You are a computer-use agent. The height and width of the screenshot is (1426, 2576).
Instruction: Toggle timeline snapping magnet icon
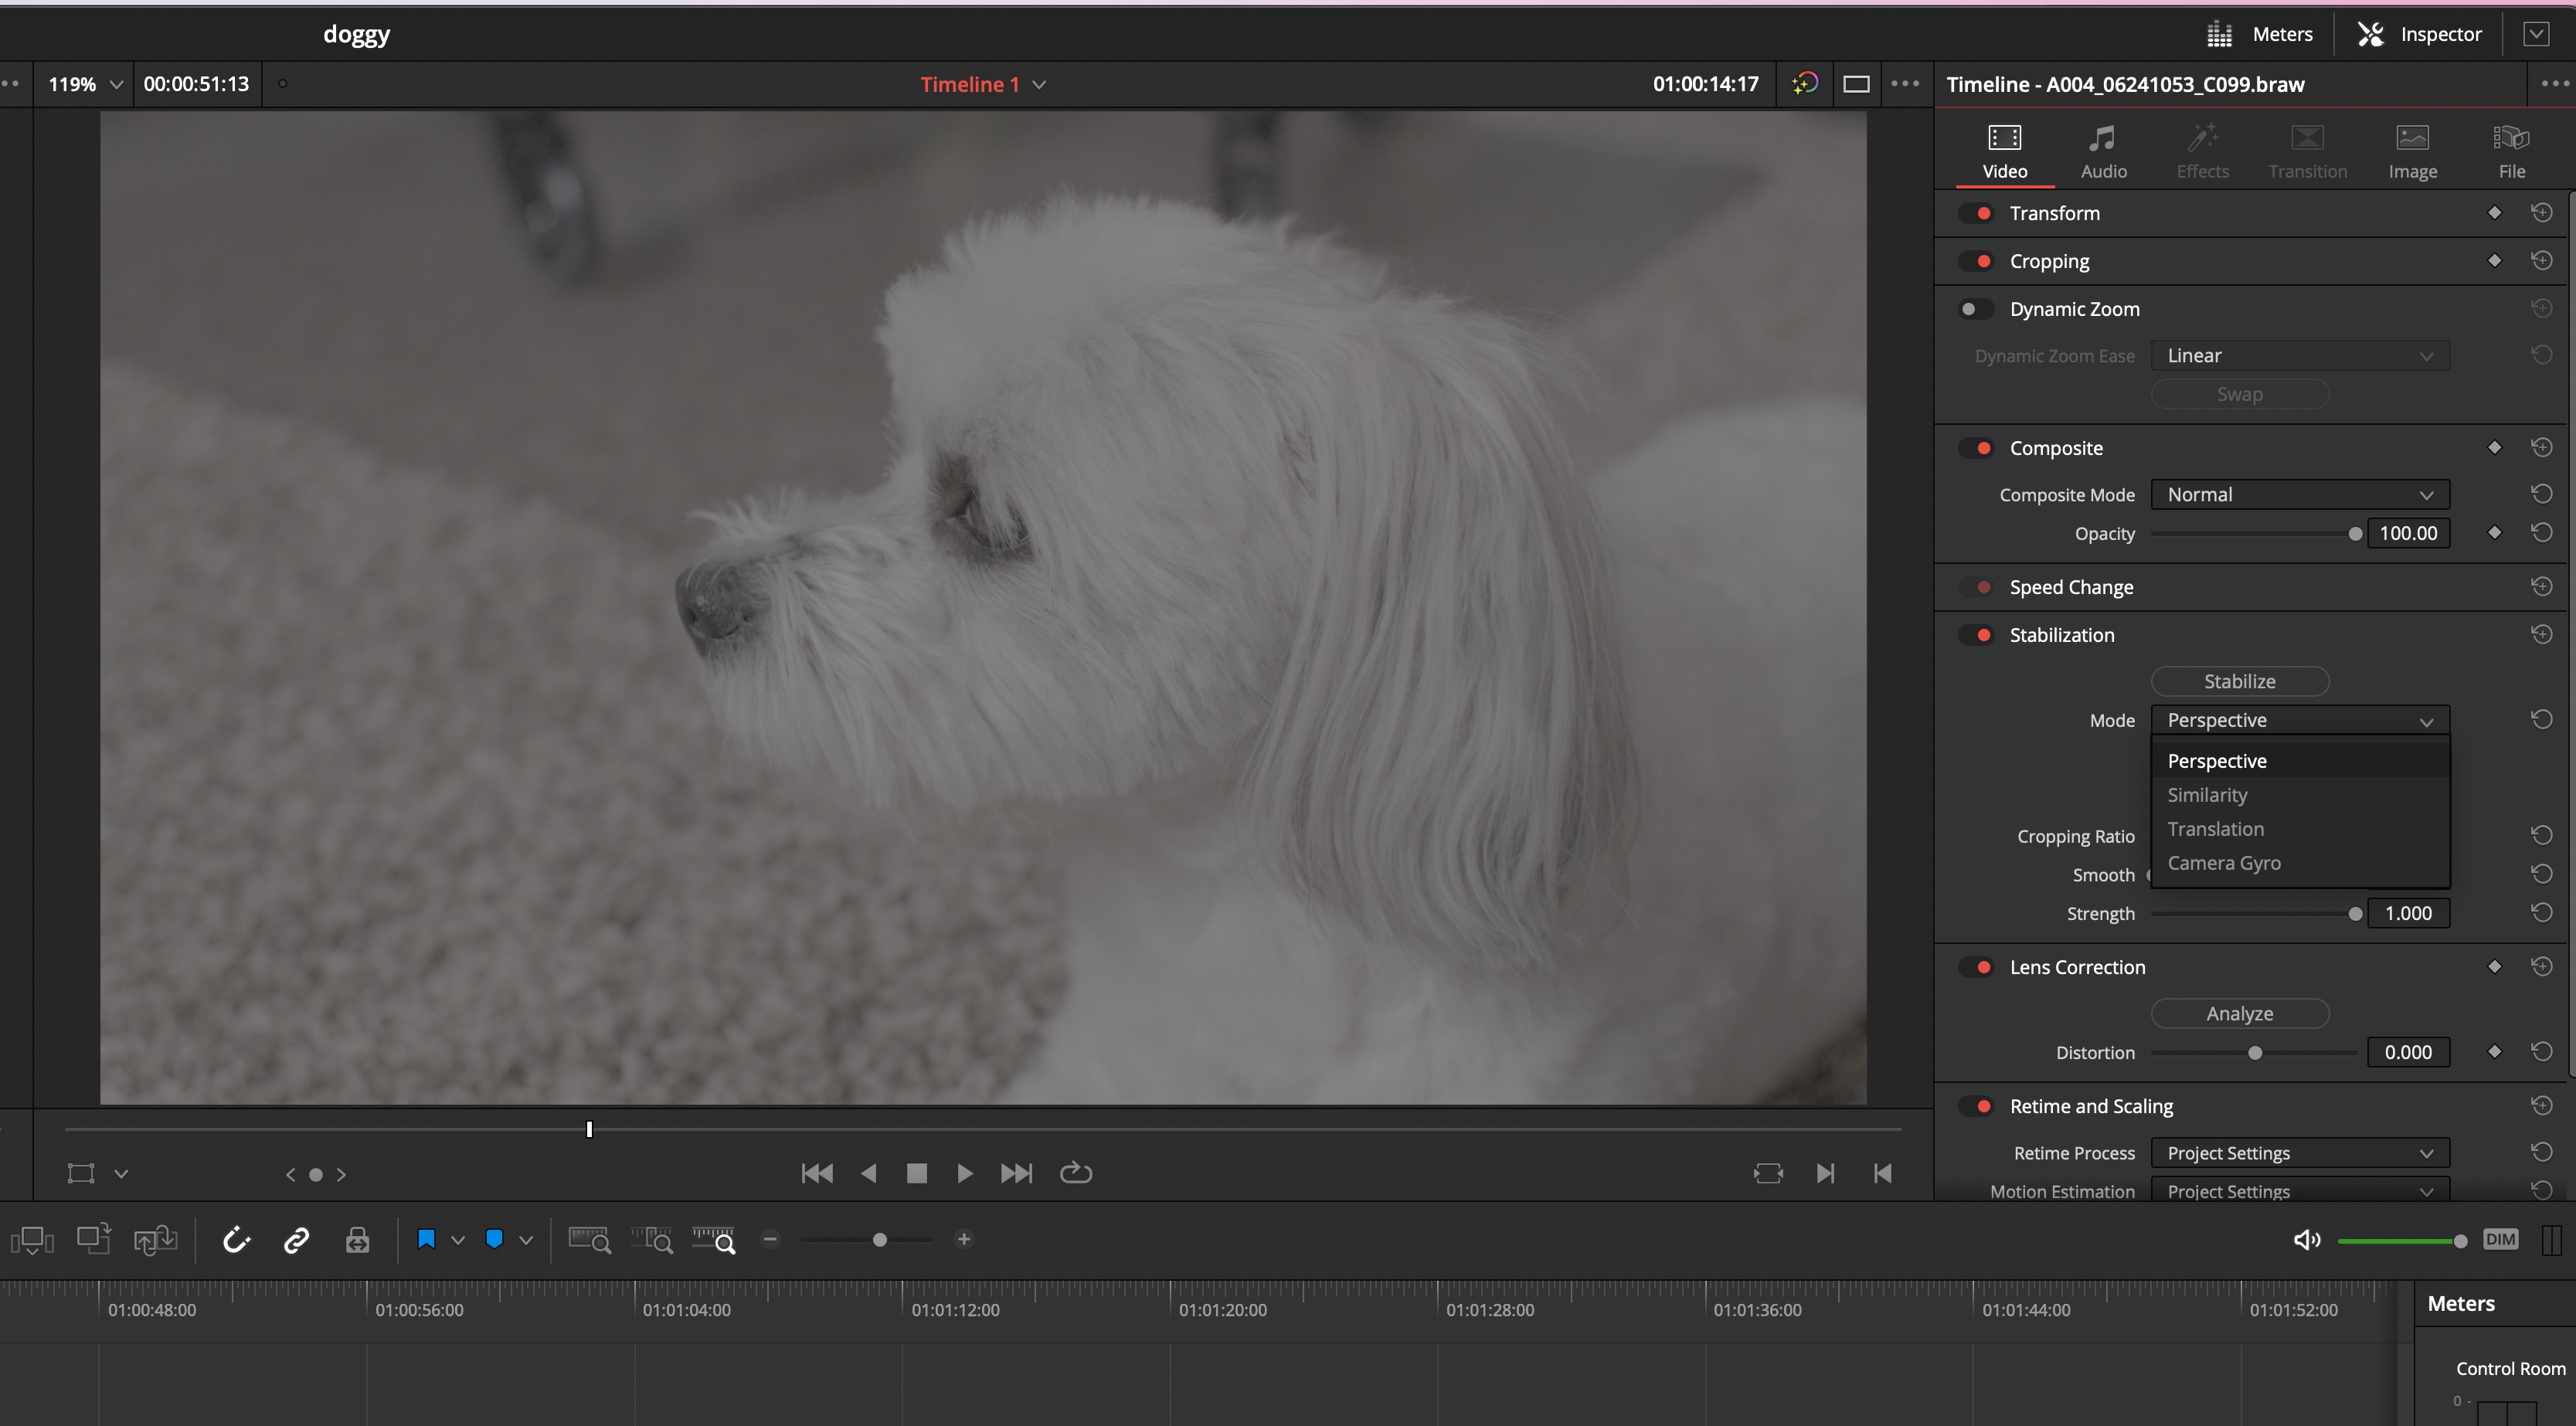(236, 1240)
